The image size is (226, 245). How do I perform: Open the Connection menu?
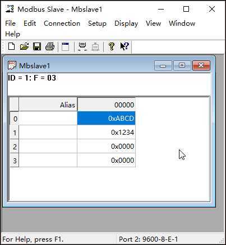[62, 23]
